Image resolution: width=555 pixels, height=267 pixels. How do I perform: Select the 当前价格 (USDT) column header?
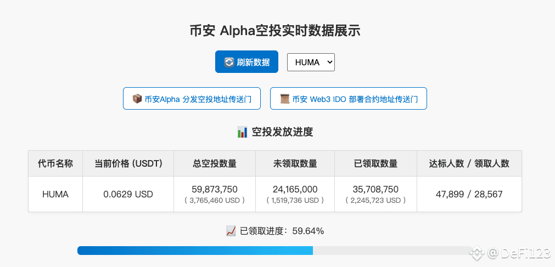pyautogui.click(x=128, y=163)
